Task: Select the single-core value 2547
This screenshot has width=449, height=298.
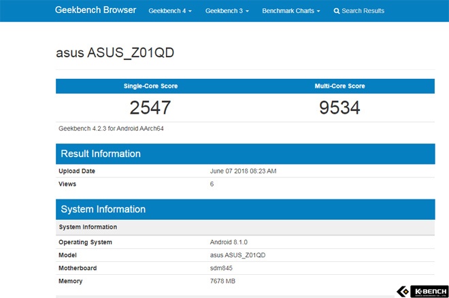Action: tap(150, 107)
